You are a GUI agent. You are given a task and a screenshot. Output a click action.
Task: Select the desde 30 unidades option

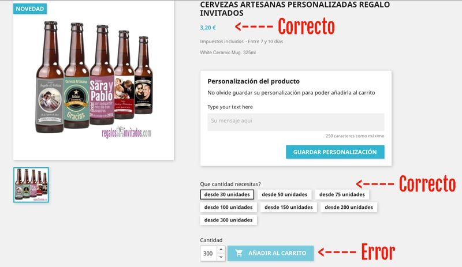[227, 194]
